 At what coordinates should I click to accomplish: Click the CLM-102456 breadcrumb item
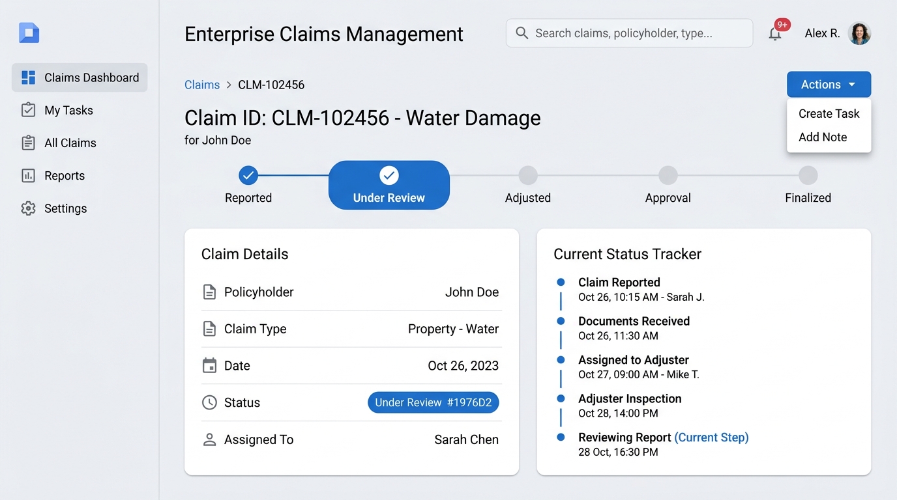coord(271,85)
